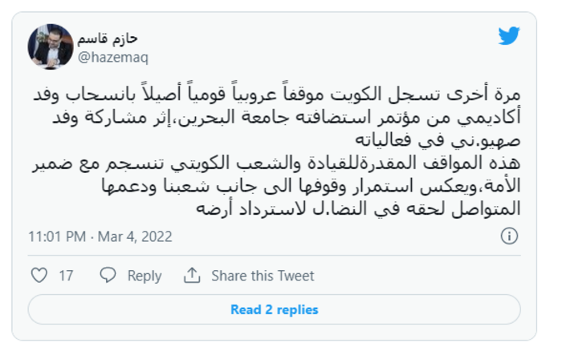
Task: Click tweet line ending with في فعالياته
Action: tap(438, 139)
